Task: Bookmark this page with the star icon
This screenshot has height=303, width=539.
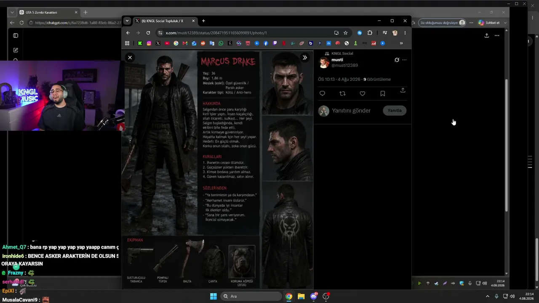Action: click(x=346, y=33)
